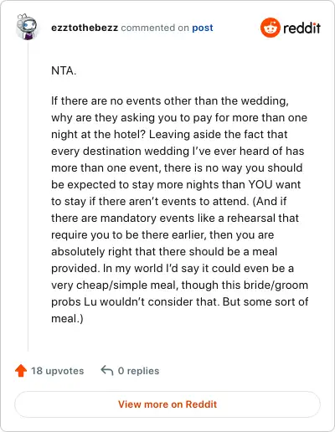Click the phrase "absolutely right" in comment
Viewport: 335px width, 432px height.
pos(91,252)
